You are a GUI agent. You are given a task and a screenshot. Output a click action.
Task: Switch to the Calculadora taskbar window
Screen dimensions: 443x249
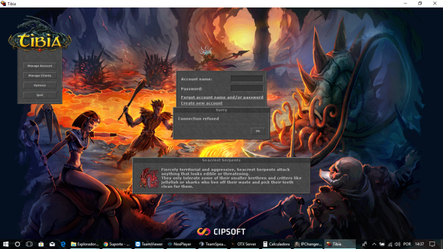click(x=276, y=244)
